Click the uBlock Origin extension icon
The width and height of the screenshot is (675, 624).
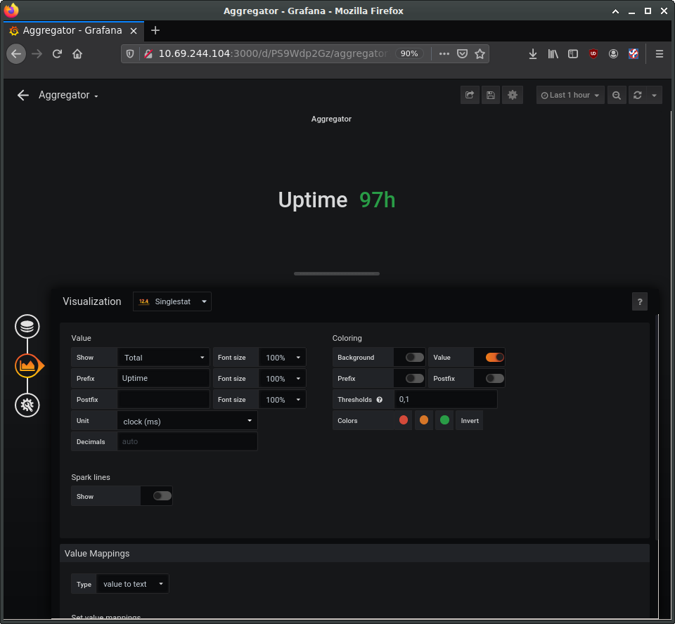tap(593, 54)
